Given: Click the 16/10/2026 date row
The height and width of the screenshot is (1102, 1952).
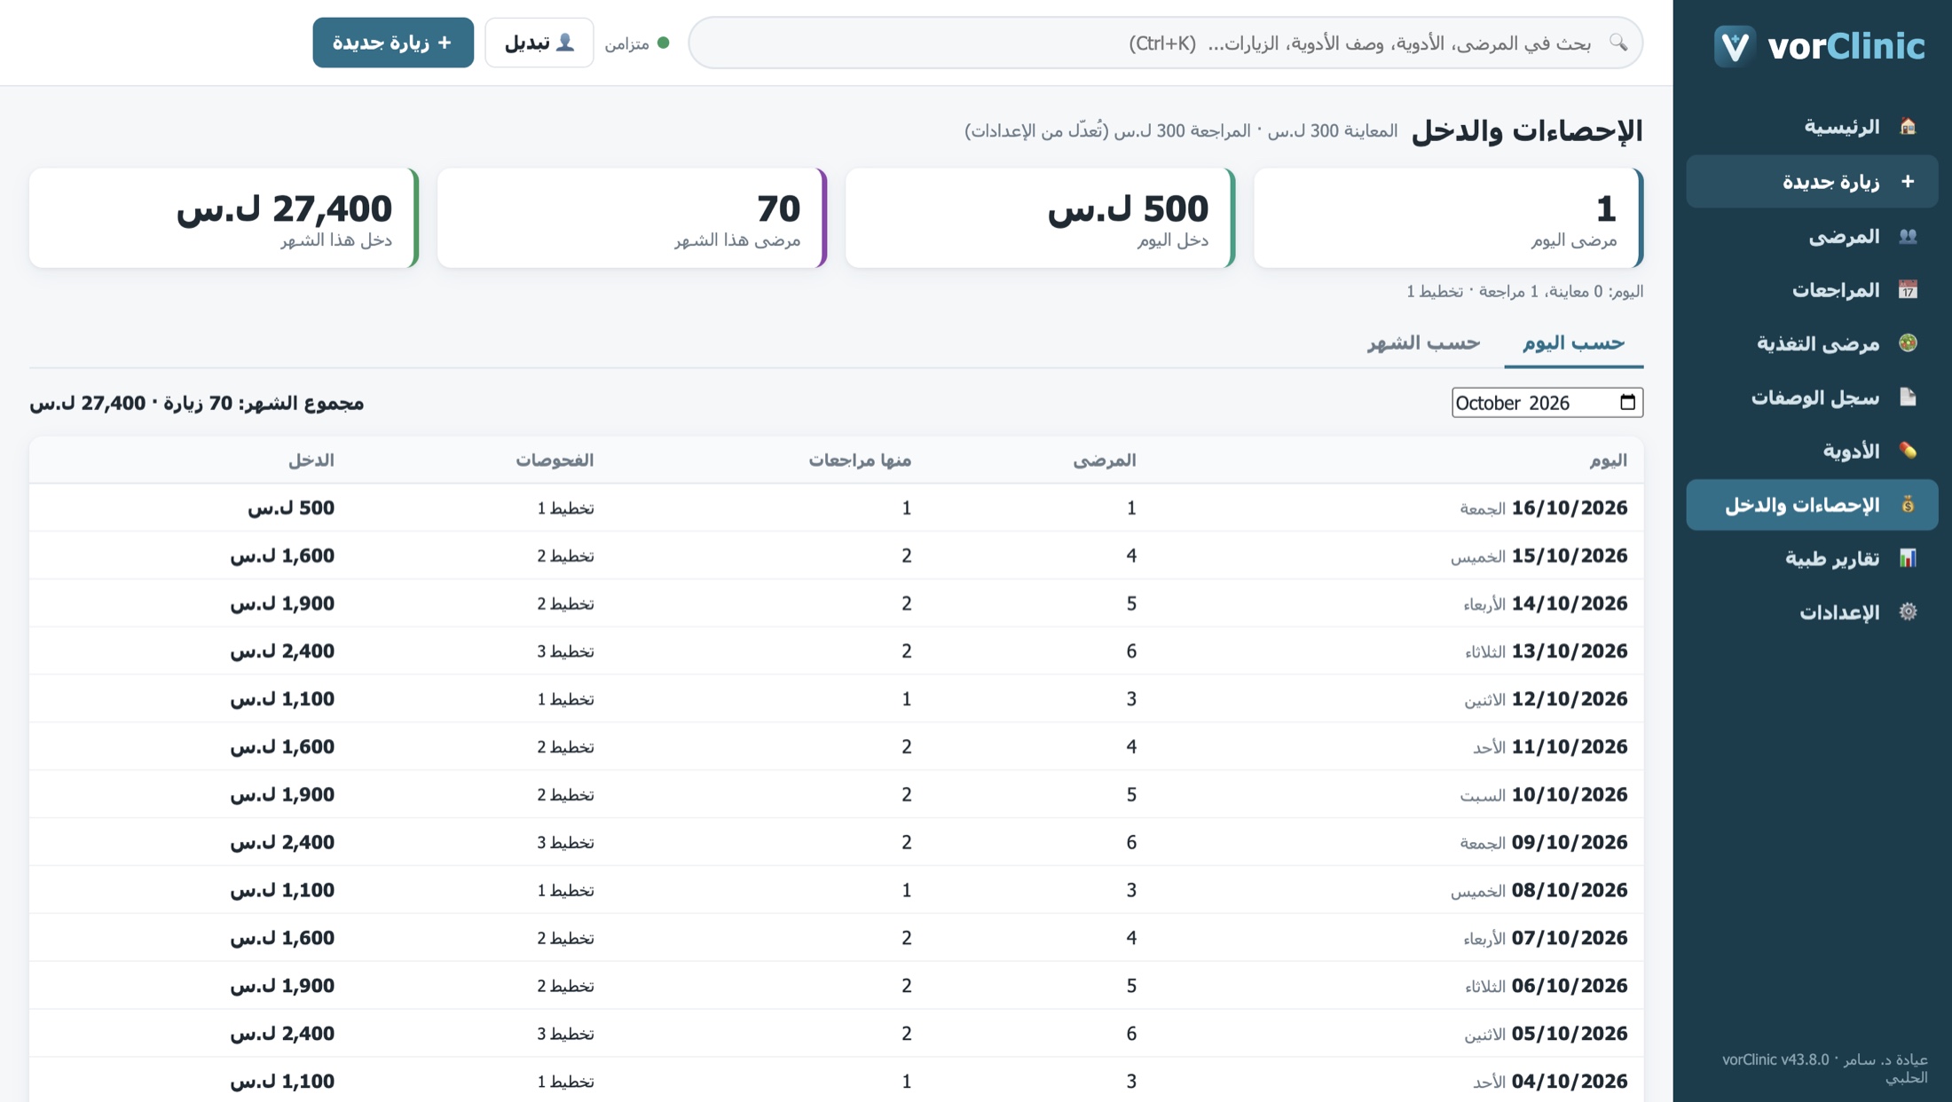Looking at the screenshot, I should point(836,508).
